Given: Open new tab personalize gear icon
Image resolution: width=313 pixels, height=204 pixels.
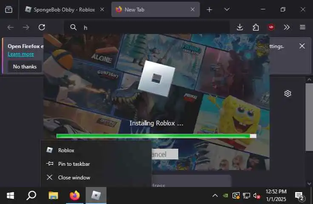Looking at the screenshot, I should [287, 93].
